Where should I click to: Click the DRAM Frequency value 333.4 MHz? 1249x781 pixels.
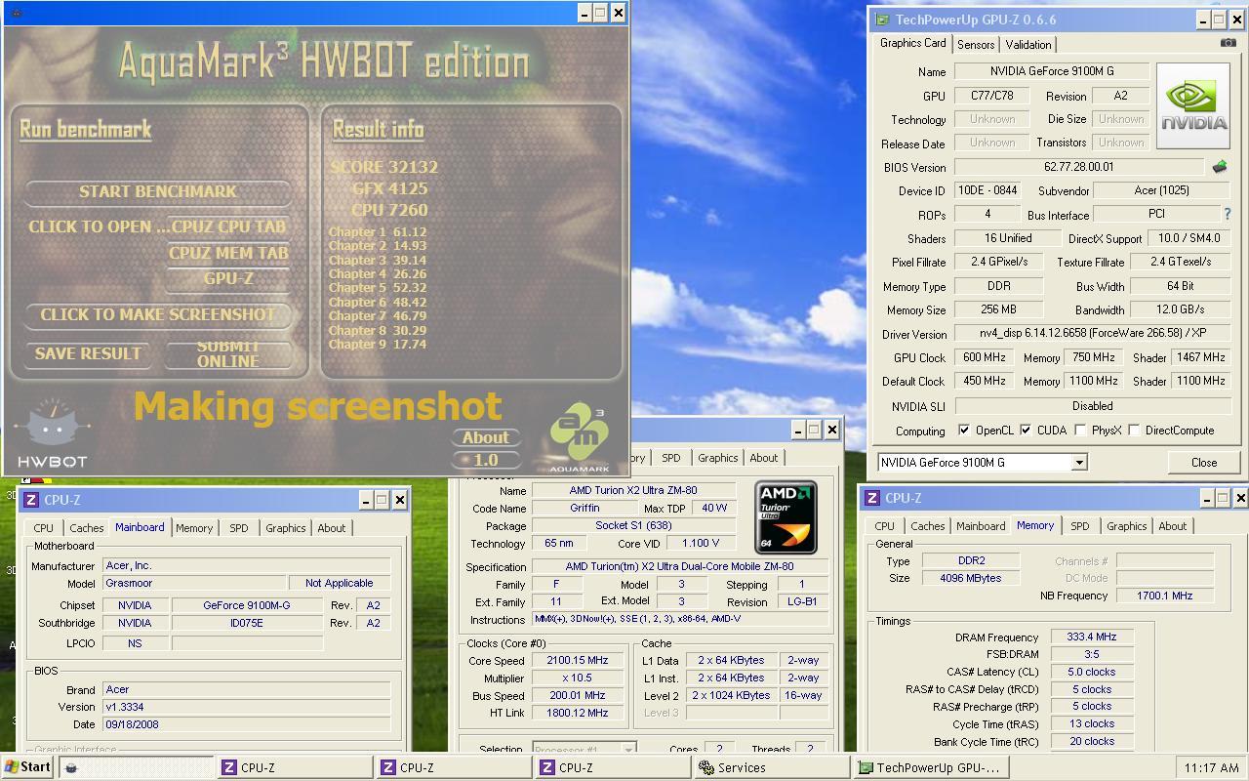(x=1092, y=637)
